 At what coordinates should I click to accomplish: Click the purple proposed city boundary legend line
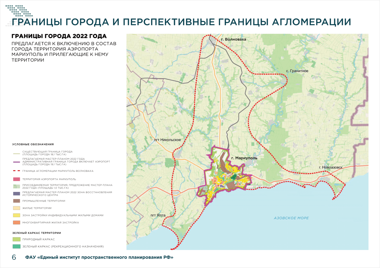pyautogui.click(x=16, y=162)
